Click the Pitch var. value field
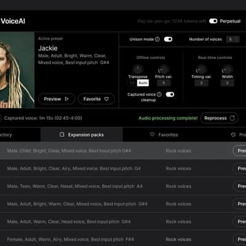The height and width of the screenshot is (246, 246). tap(164, 83)
